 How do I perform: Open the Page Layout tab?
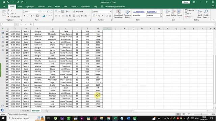(30, 6)
